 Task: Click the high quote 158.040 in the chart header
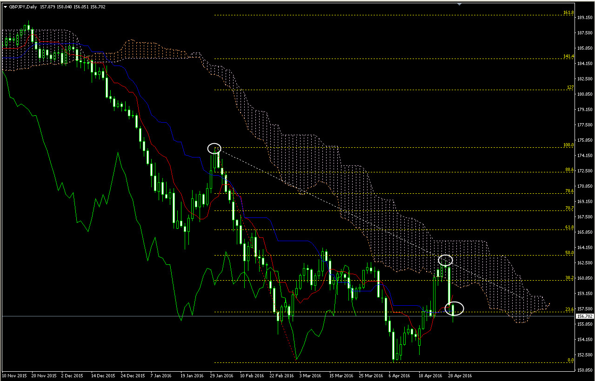[x=65, y=7]
